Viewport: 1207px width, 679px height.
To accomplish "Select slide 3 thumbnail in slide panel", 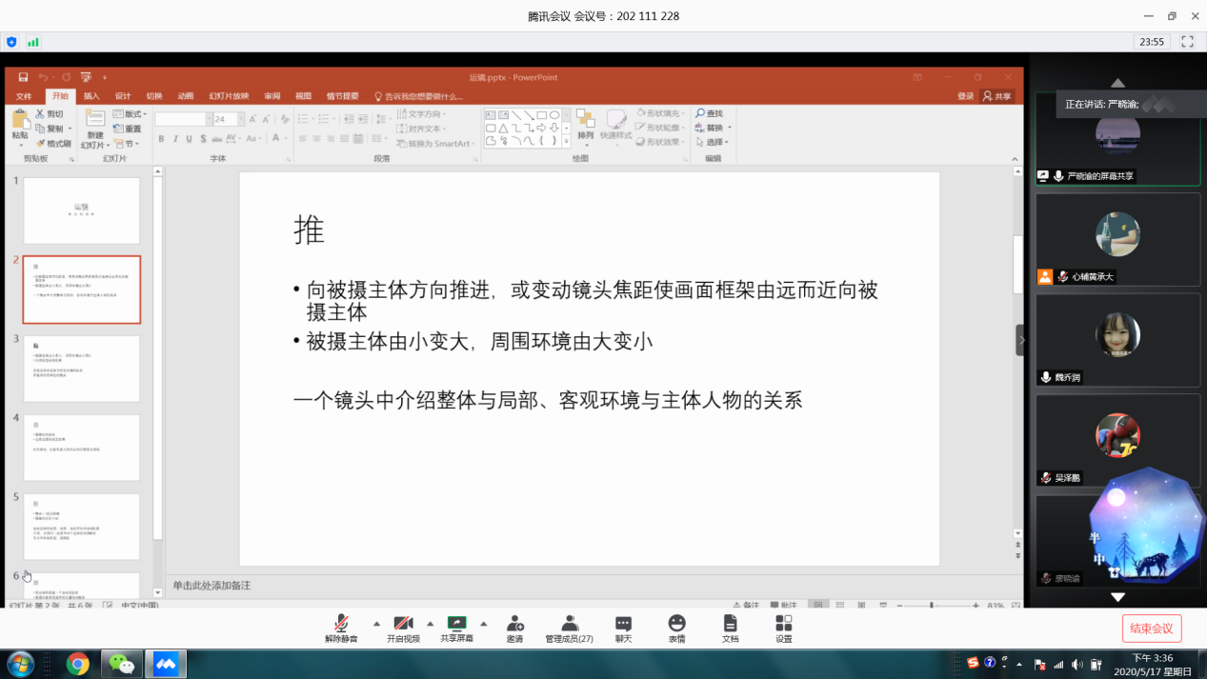I will (x=82, y=369).
